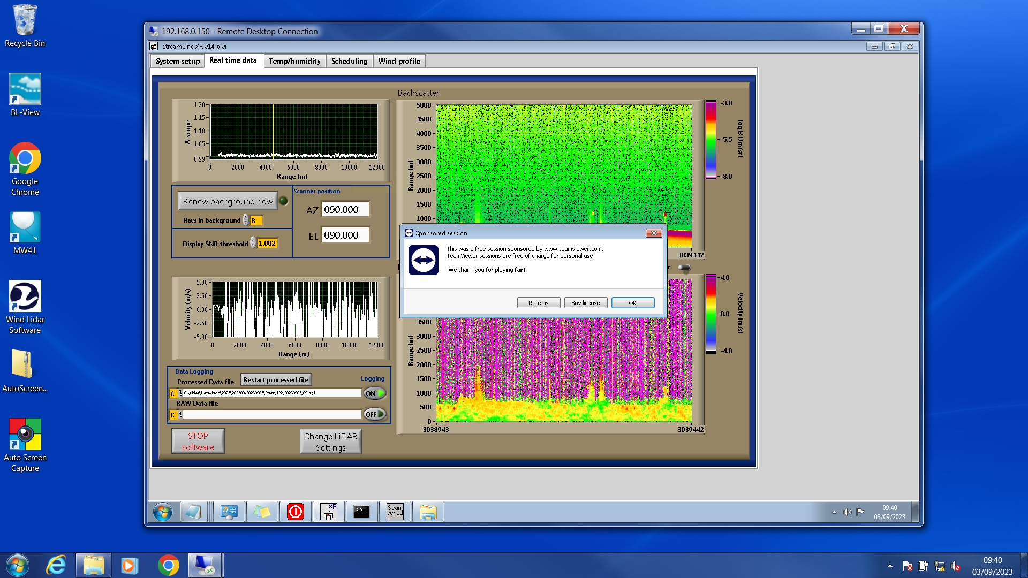Show hidden icons arrow in system tray
This screenshot has height=578, width=1028.
coord(890,565)
